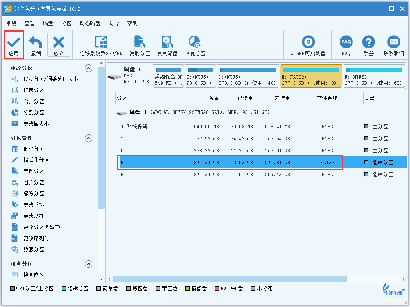The height and width of the screenshot is (307, 410).
Task: Open the 向导 menu
Action: pos(113,24)
